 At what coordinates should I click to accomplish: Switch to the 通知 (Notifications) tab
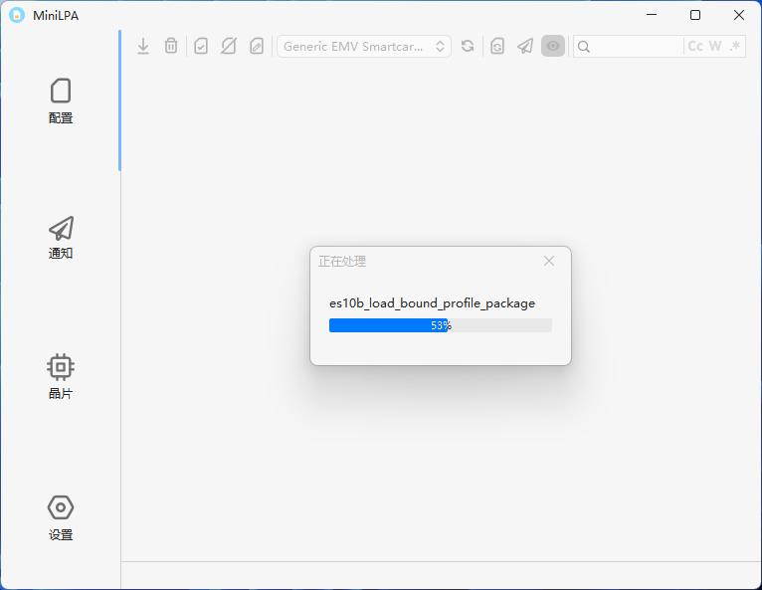click(61, 237)
